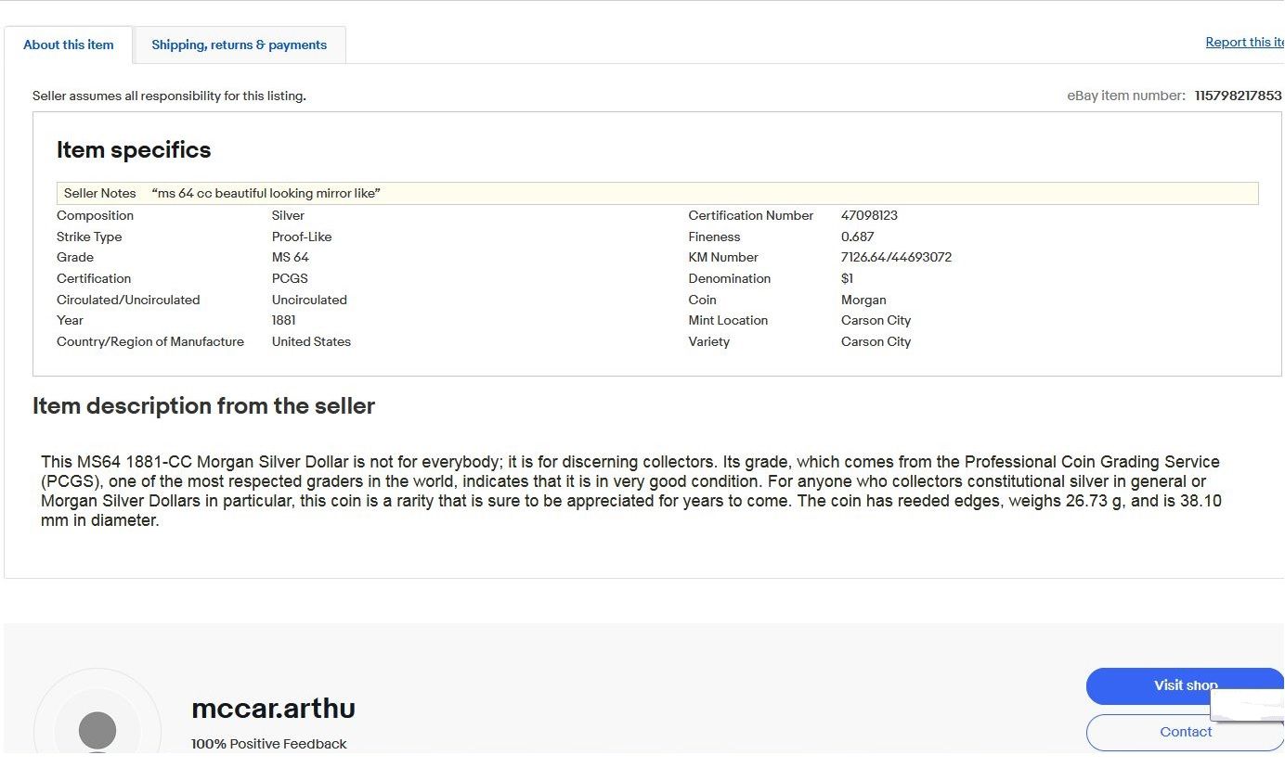The width and height of the screenshot is (1285, 768).
Task: Click the Contact seller button
Action: tap(1185, 732)
